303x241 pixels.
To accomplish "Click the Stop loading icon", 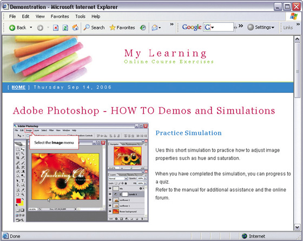I will coord(56,28).
